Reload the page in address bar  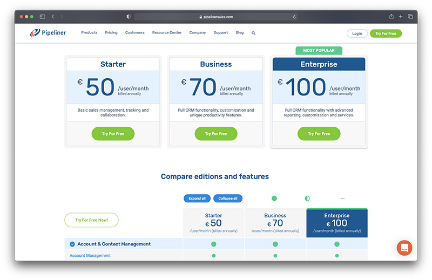coord(294,17)
